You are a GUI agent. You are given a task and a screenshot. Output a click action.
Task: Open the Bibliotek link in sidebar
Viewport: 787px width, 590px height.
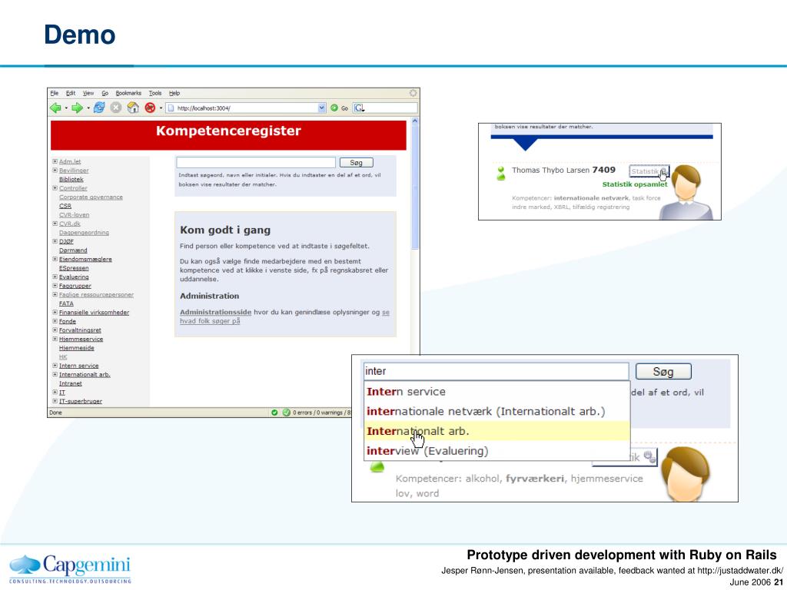pyautogui.click(x=71, y=180)
